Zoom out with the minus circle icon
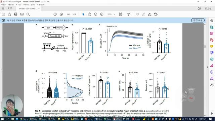215x121 pixels. pyautogui.click(x=95, y=14)
